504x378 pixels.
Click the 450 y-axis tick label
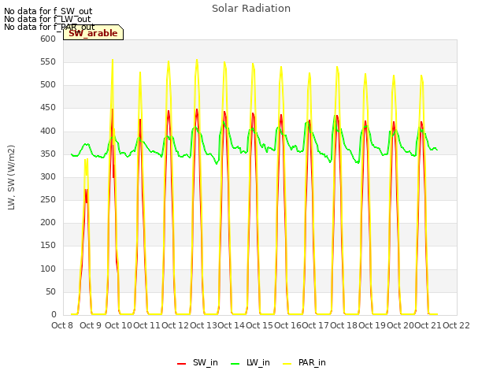click(48, 108)
